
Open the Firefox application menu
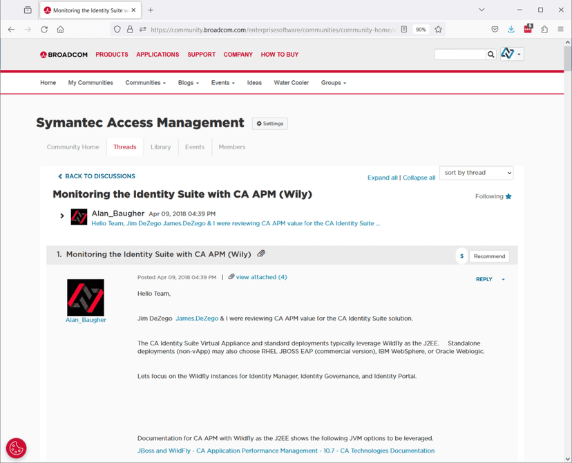(x=561, y=30)
